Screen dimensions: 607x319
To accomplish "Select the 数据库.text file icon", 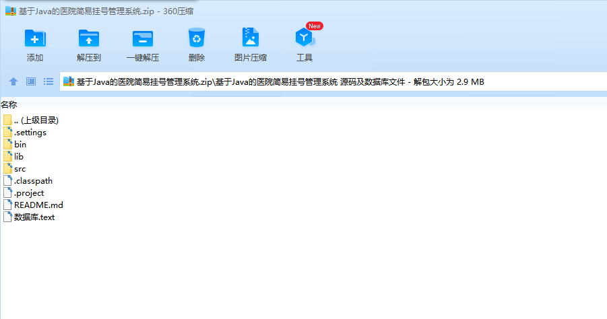I will coord(7,217).
